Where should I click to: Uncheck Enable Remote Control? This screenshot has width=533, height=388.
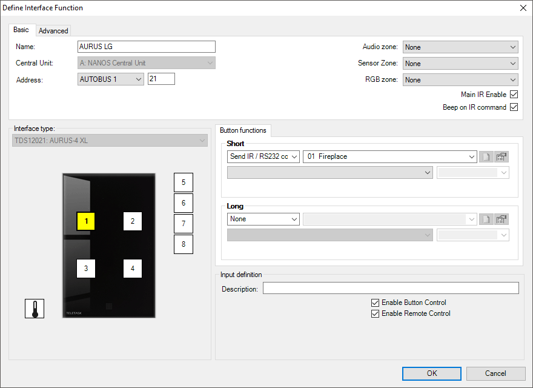pyautogui.click(x=375, y=313)
